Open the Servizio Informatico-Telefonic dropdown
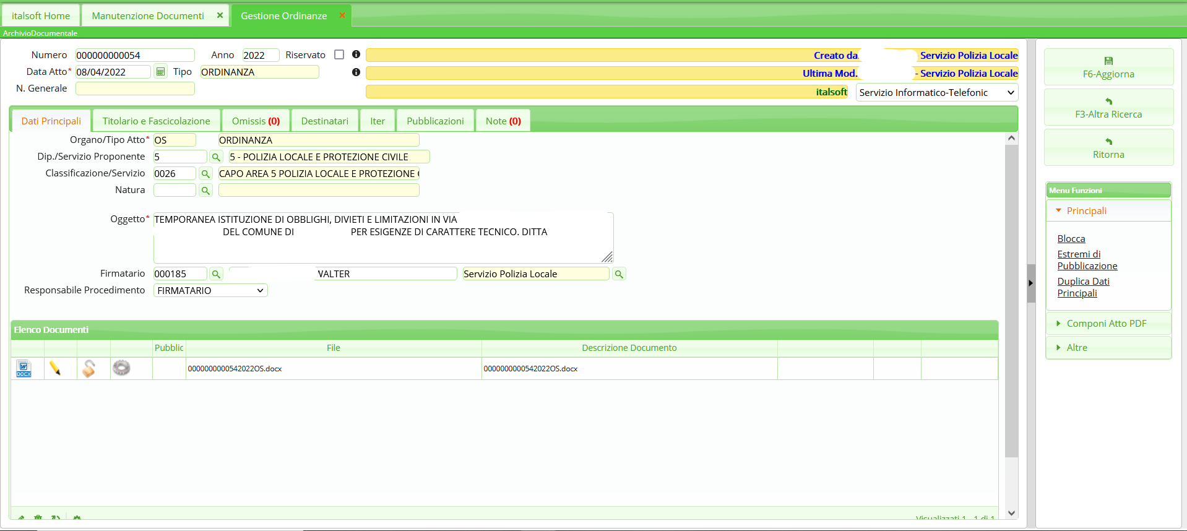The height and width of the screenshot is (531, 1187). tap(937, 93)
